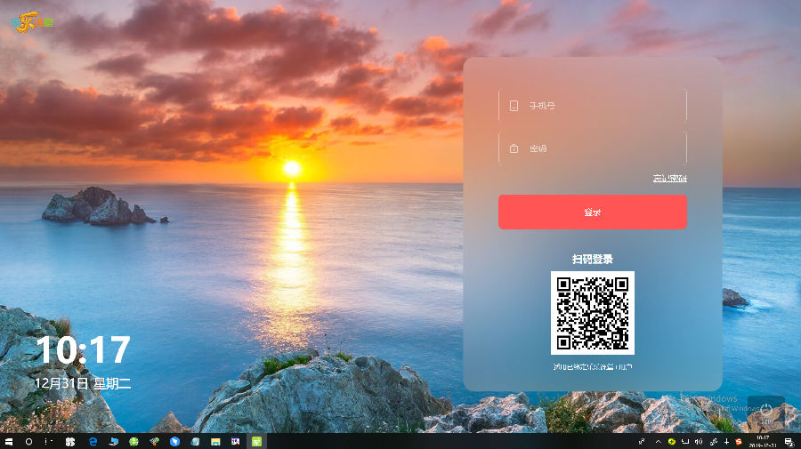Click the password input field

(x=592, y=148)
